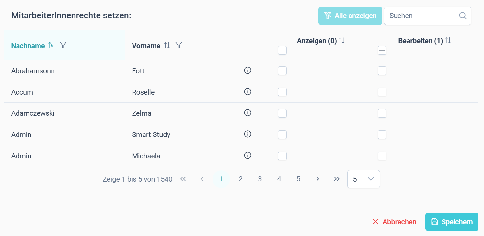Open the Vorname column filter funnel
Viewport: 484px width, 236px height.
(179, 45)
